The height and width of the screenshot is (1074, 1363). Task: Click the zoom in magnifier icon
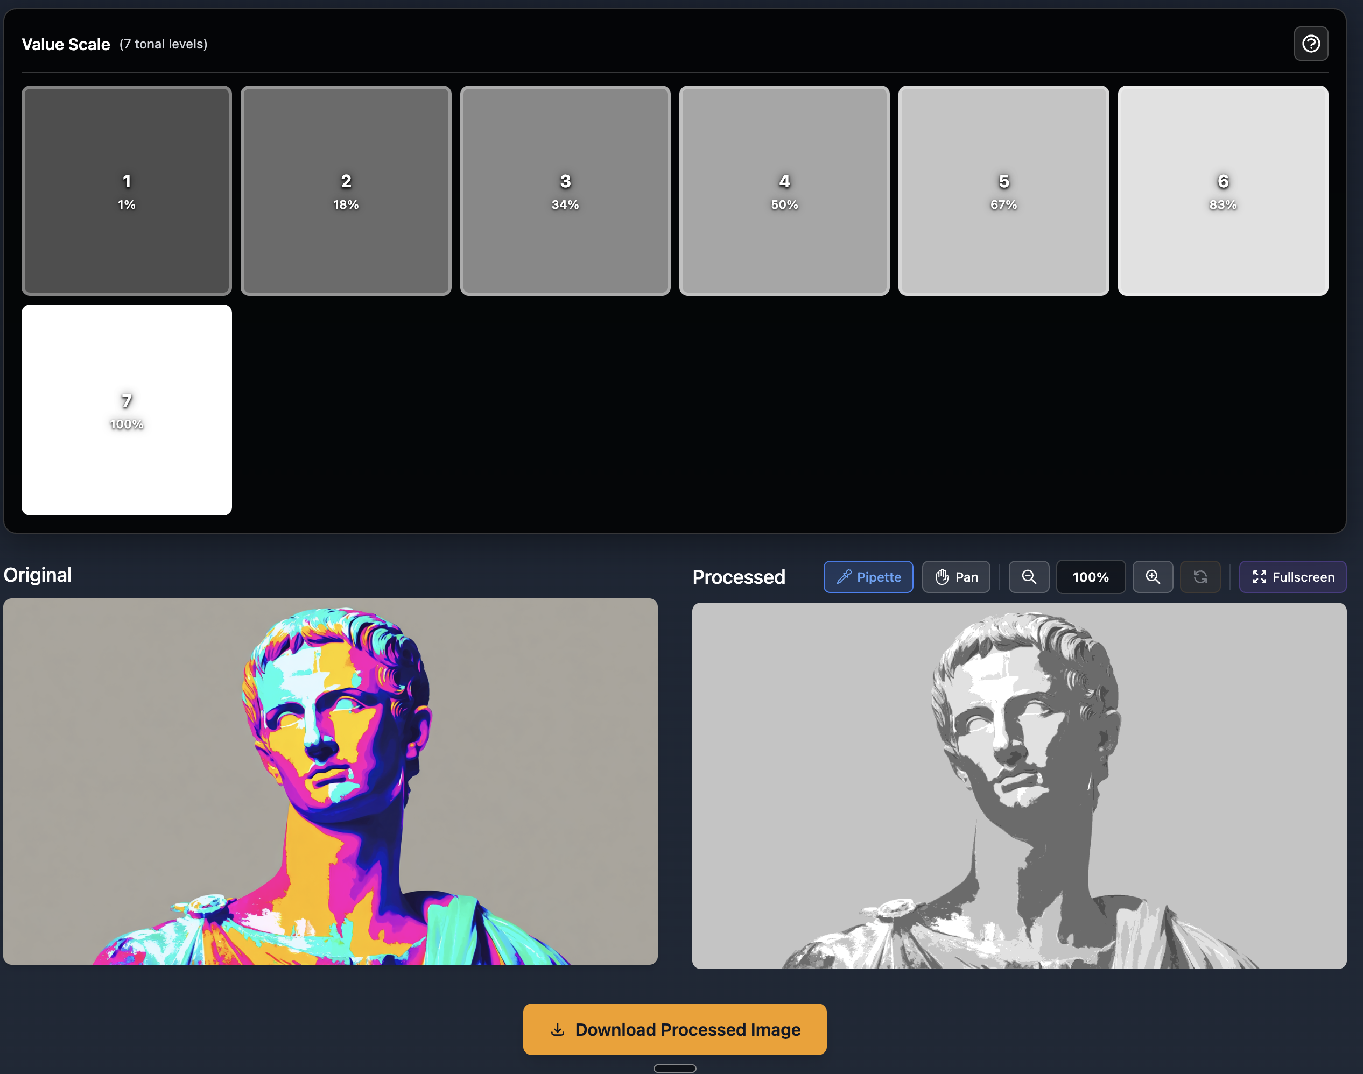coord(1153,577)
